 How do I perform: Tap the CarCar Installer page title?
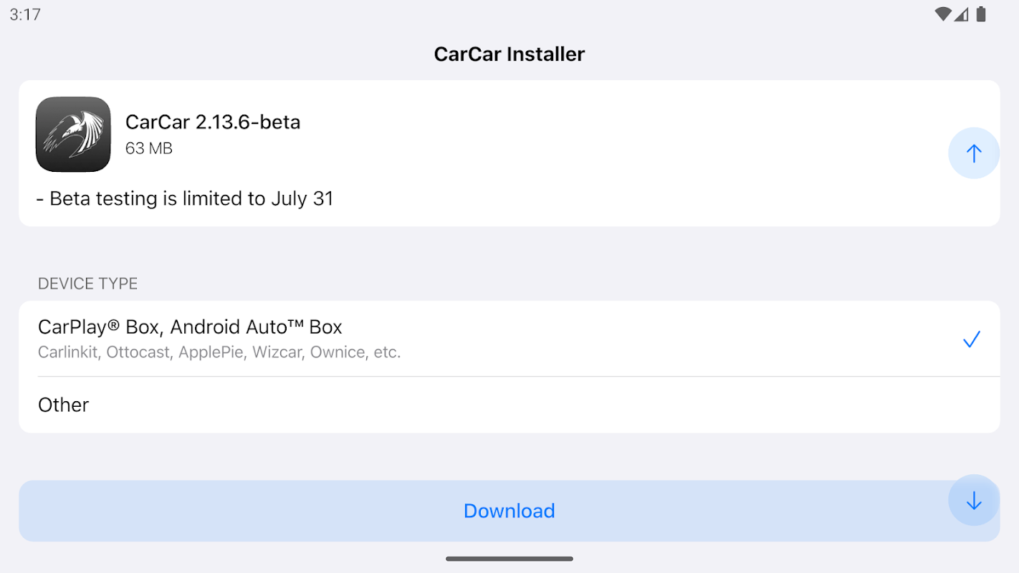[x=509, y=54]
